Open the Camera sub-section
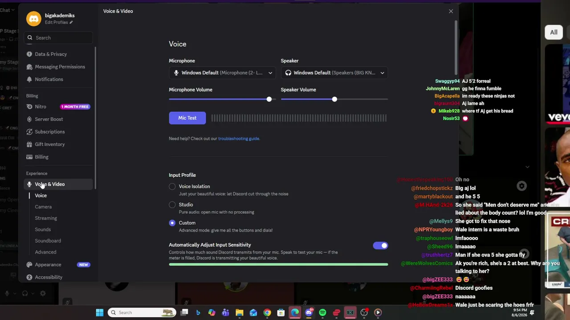This screenshot has width=570, height=320. [x=43, y=207]
